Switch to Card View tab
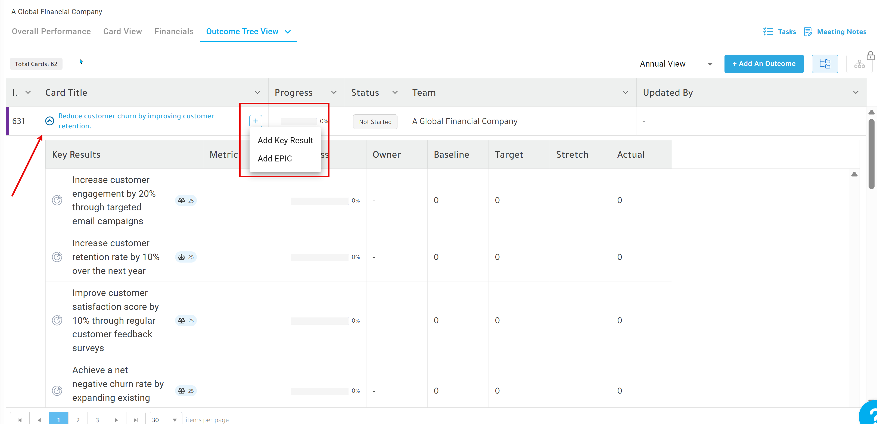Image resolution: width=877 pixels, height=424 pixels. pos(123,31)
